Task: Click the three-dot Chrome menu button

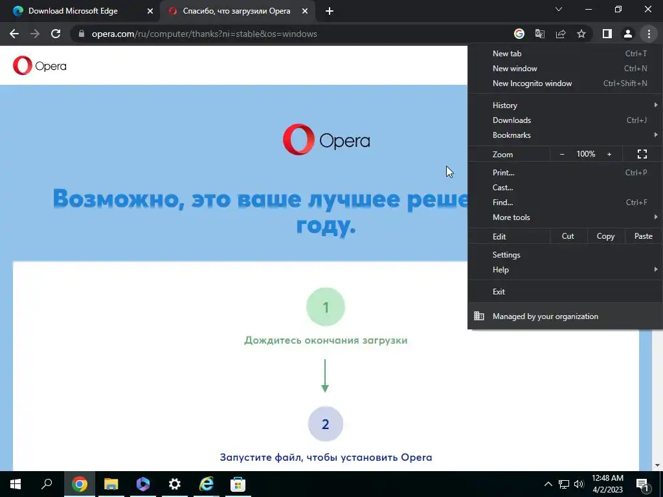Action: 649,34
